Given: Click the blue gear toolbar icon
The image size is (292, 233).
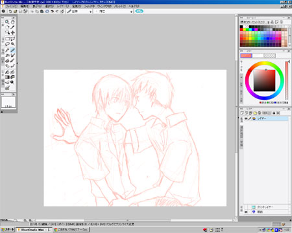Looking at the screenshot, I should pos(47,11).
